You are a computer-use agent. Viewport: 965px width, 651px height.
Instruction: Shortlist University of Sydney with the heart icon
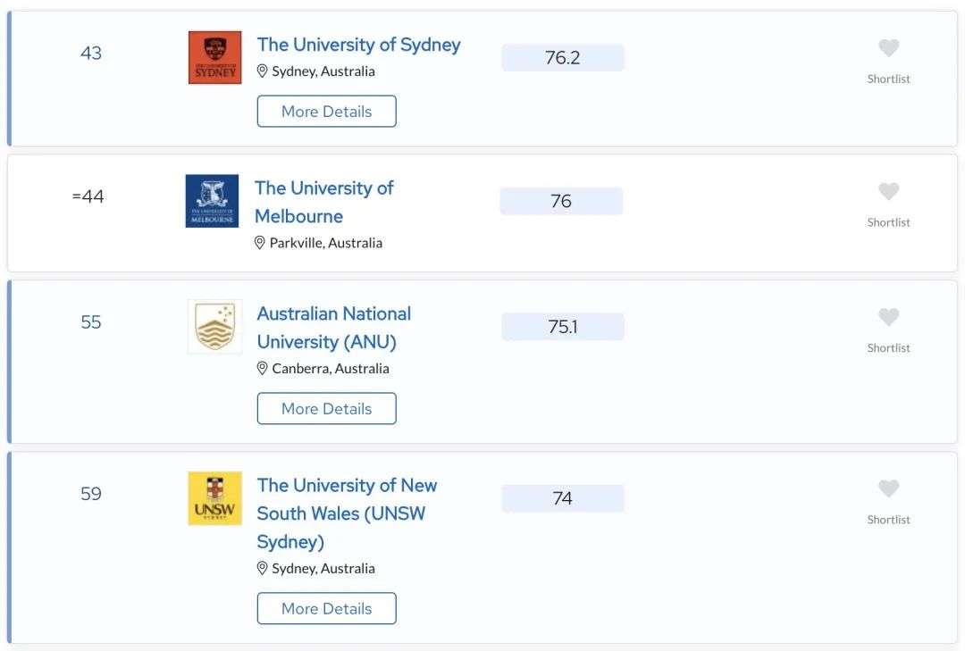coord(888,47)
